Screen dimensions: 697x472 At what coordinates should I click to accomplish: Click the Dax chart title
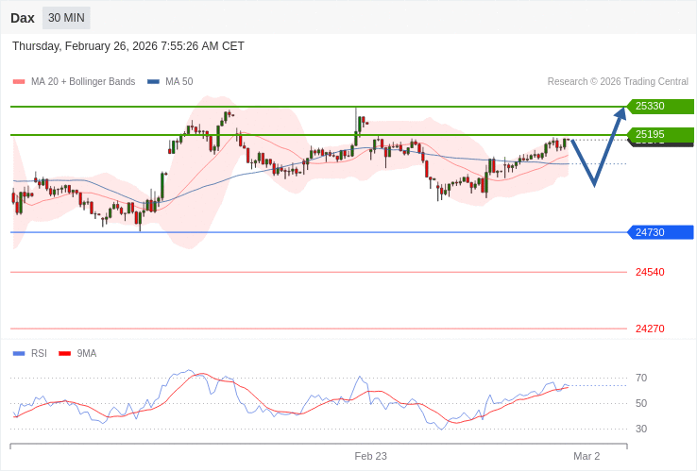click(23, 18)
